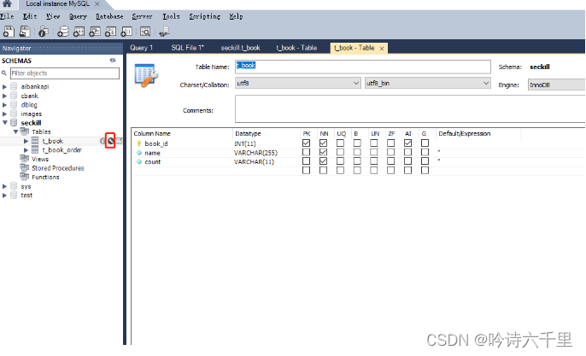Reconnect to DBMS toolbar icon
The height and width of the screenshot is (356, 586).
click(x=164, y=32)
